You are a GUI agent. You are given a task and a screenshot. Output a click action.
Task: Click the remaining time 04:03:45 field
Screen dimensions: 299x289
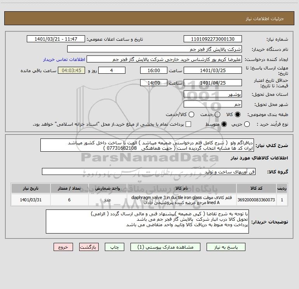pos(71,70)
